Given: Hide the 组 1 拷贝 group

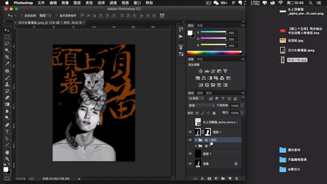Looking at the screenshot, I should pyautogui.click(x=190, y=140).
